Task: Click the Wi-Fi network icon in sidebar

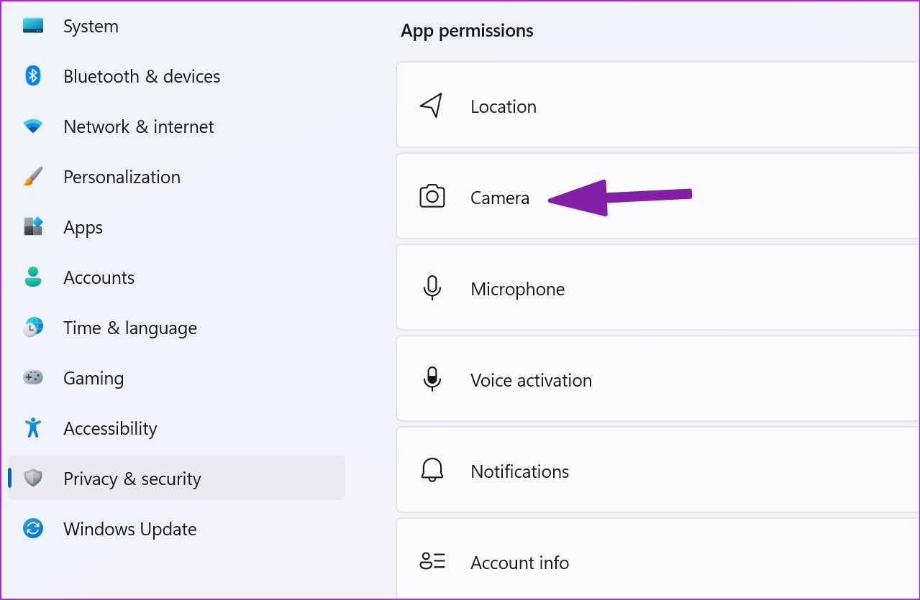Action: [33, 126]
